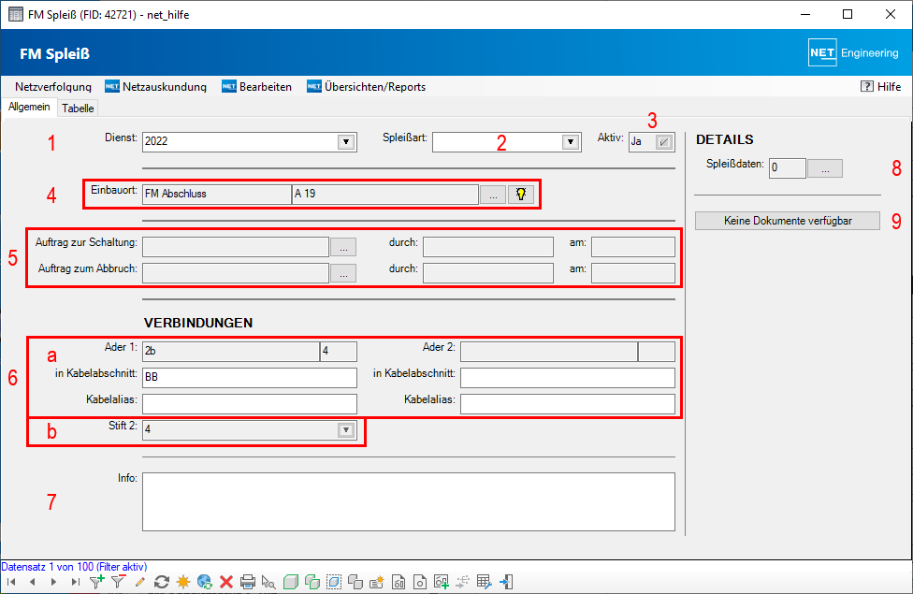Click the Spleißdaten field showing 0
Screen dimensions: 913x594
(x=788, y=168)
